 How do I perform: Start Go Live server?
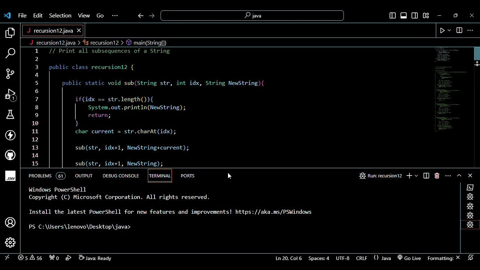409,258
